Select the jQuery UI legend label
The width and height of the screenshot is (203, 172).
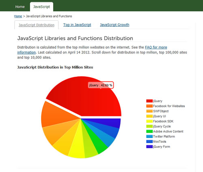pos(160,116)
